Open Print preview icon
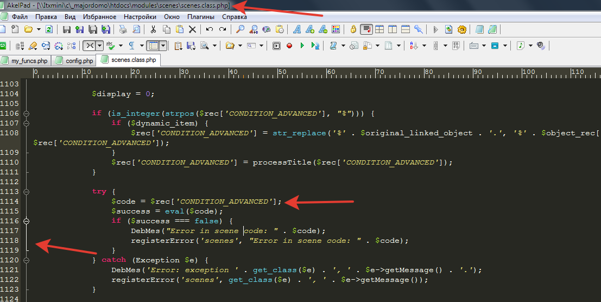Viewport: 601px width, 302px height. coord(136,29)
